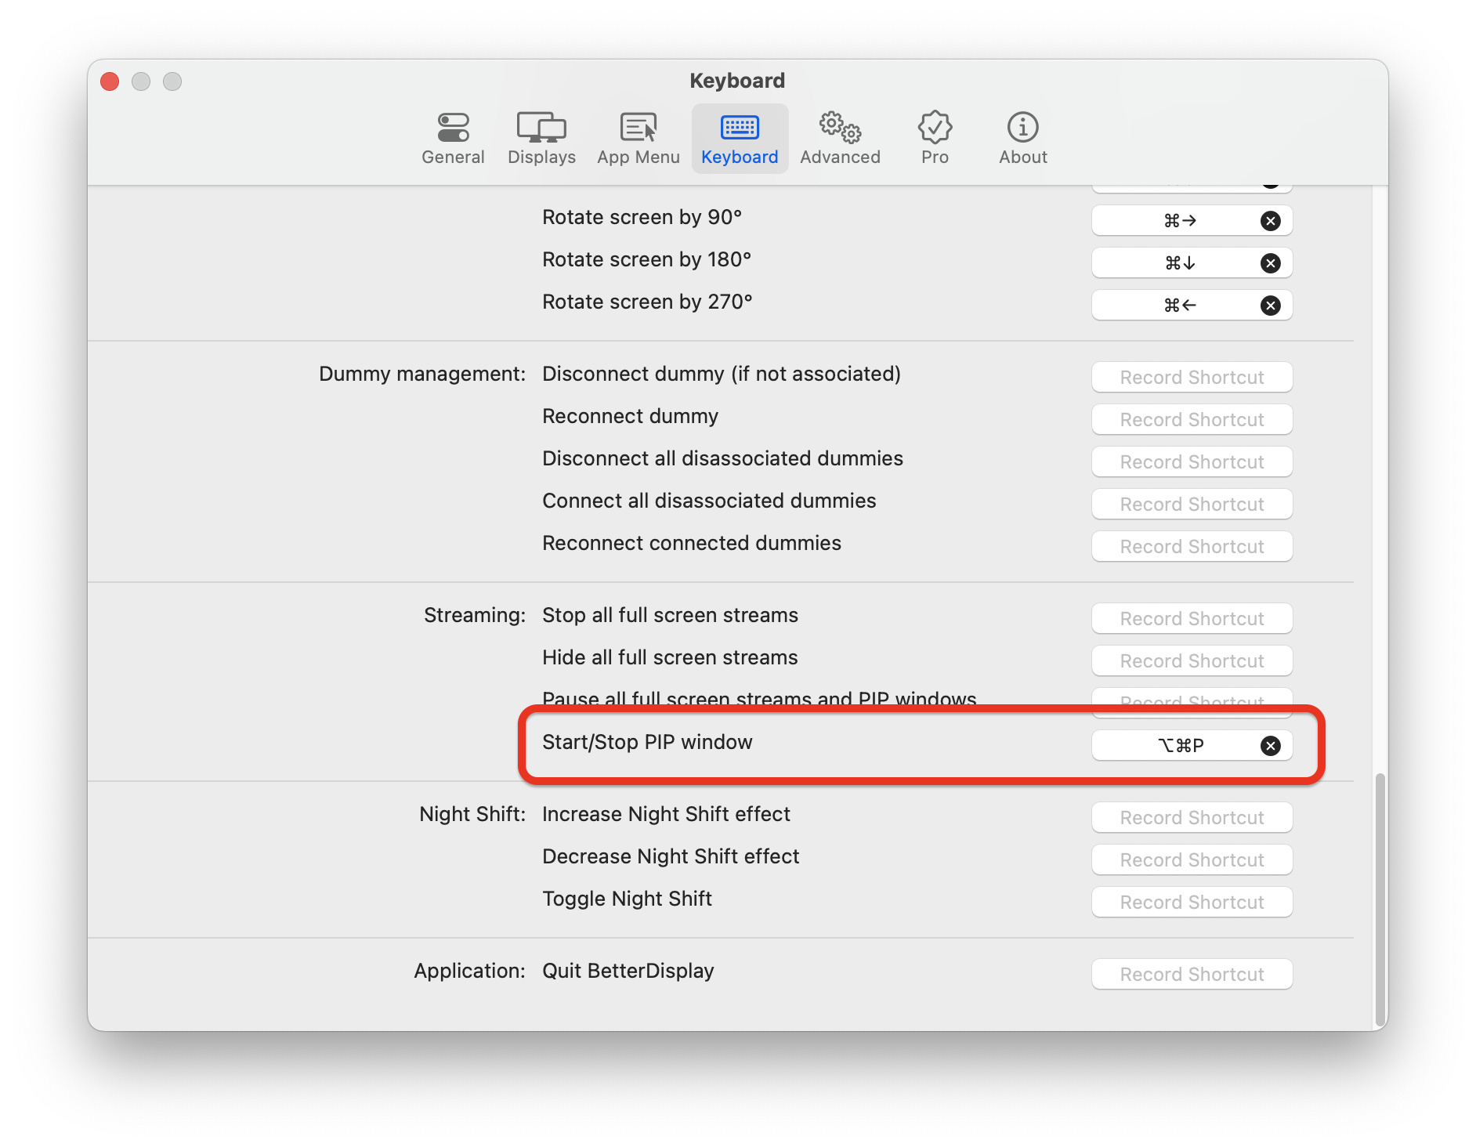Clear the Rotate screen by 270° shortcut

(x=1271, y=305)
